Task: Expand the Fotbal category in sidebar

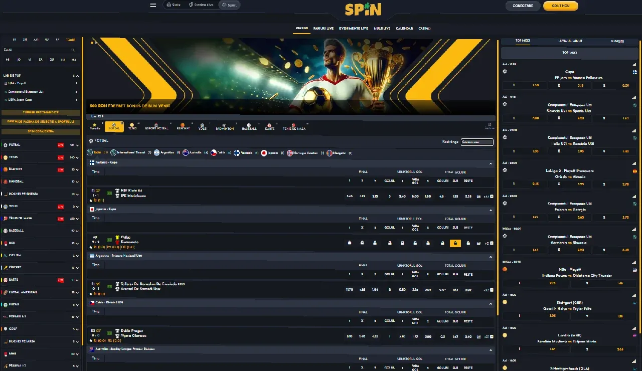Action: coord(77,145)
